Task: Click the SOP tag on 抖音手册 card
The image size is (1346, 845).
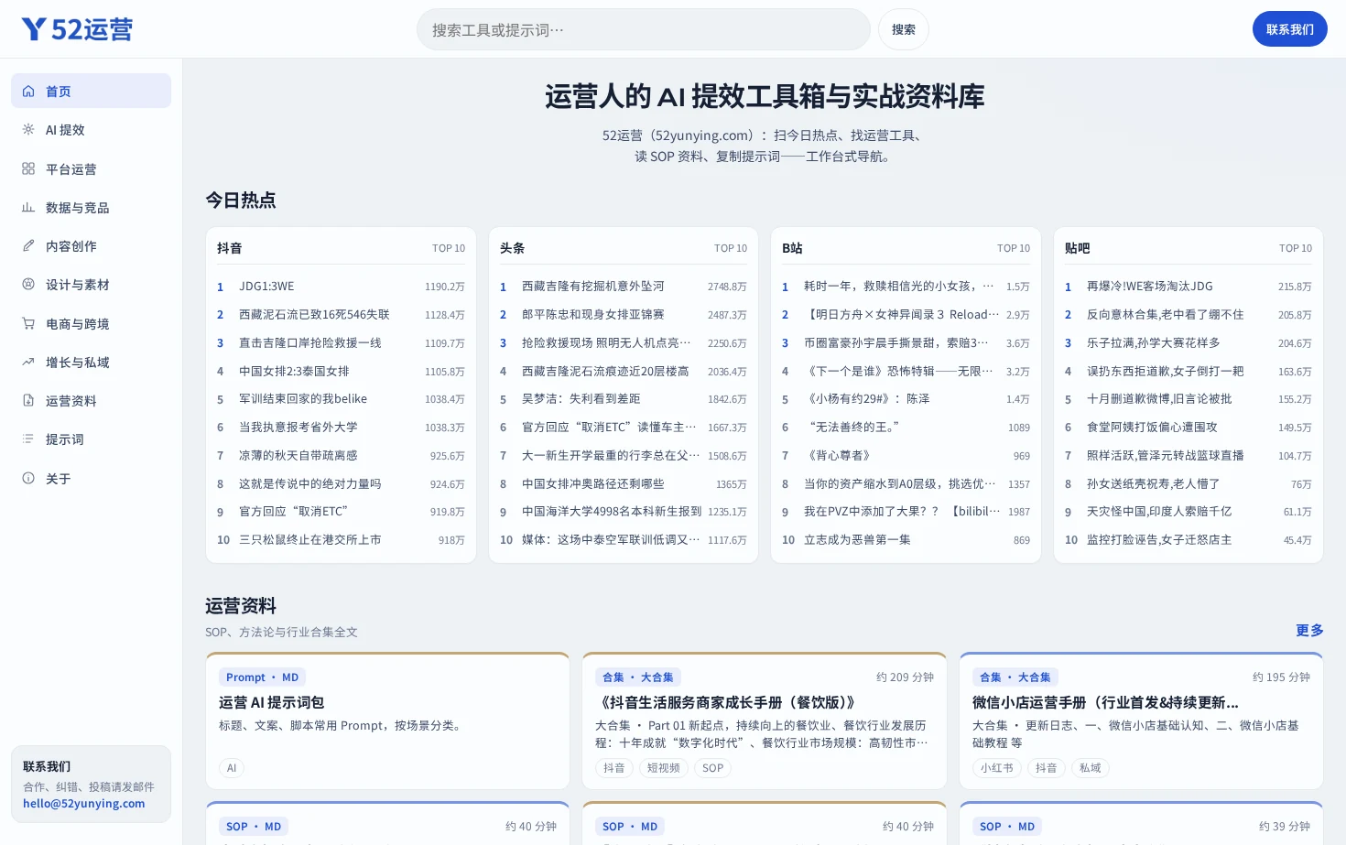Action: point(713,768)
